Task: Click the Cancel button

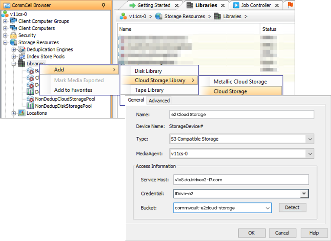Action: pos(282,233)
